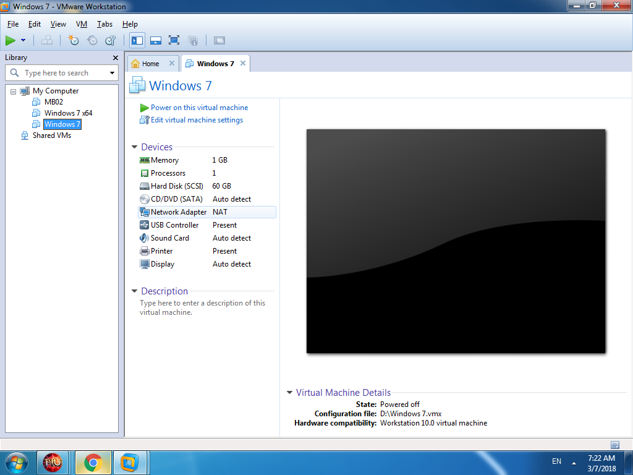Image resolution: width=633 pixels, height=475 pixels.
Task: Click the Hard Disk (SCSI) device row
Action: pos(207,186)
